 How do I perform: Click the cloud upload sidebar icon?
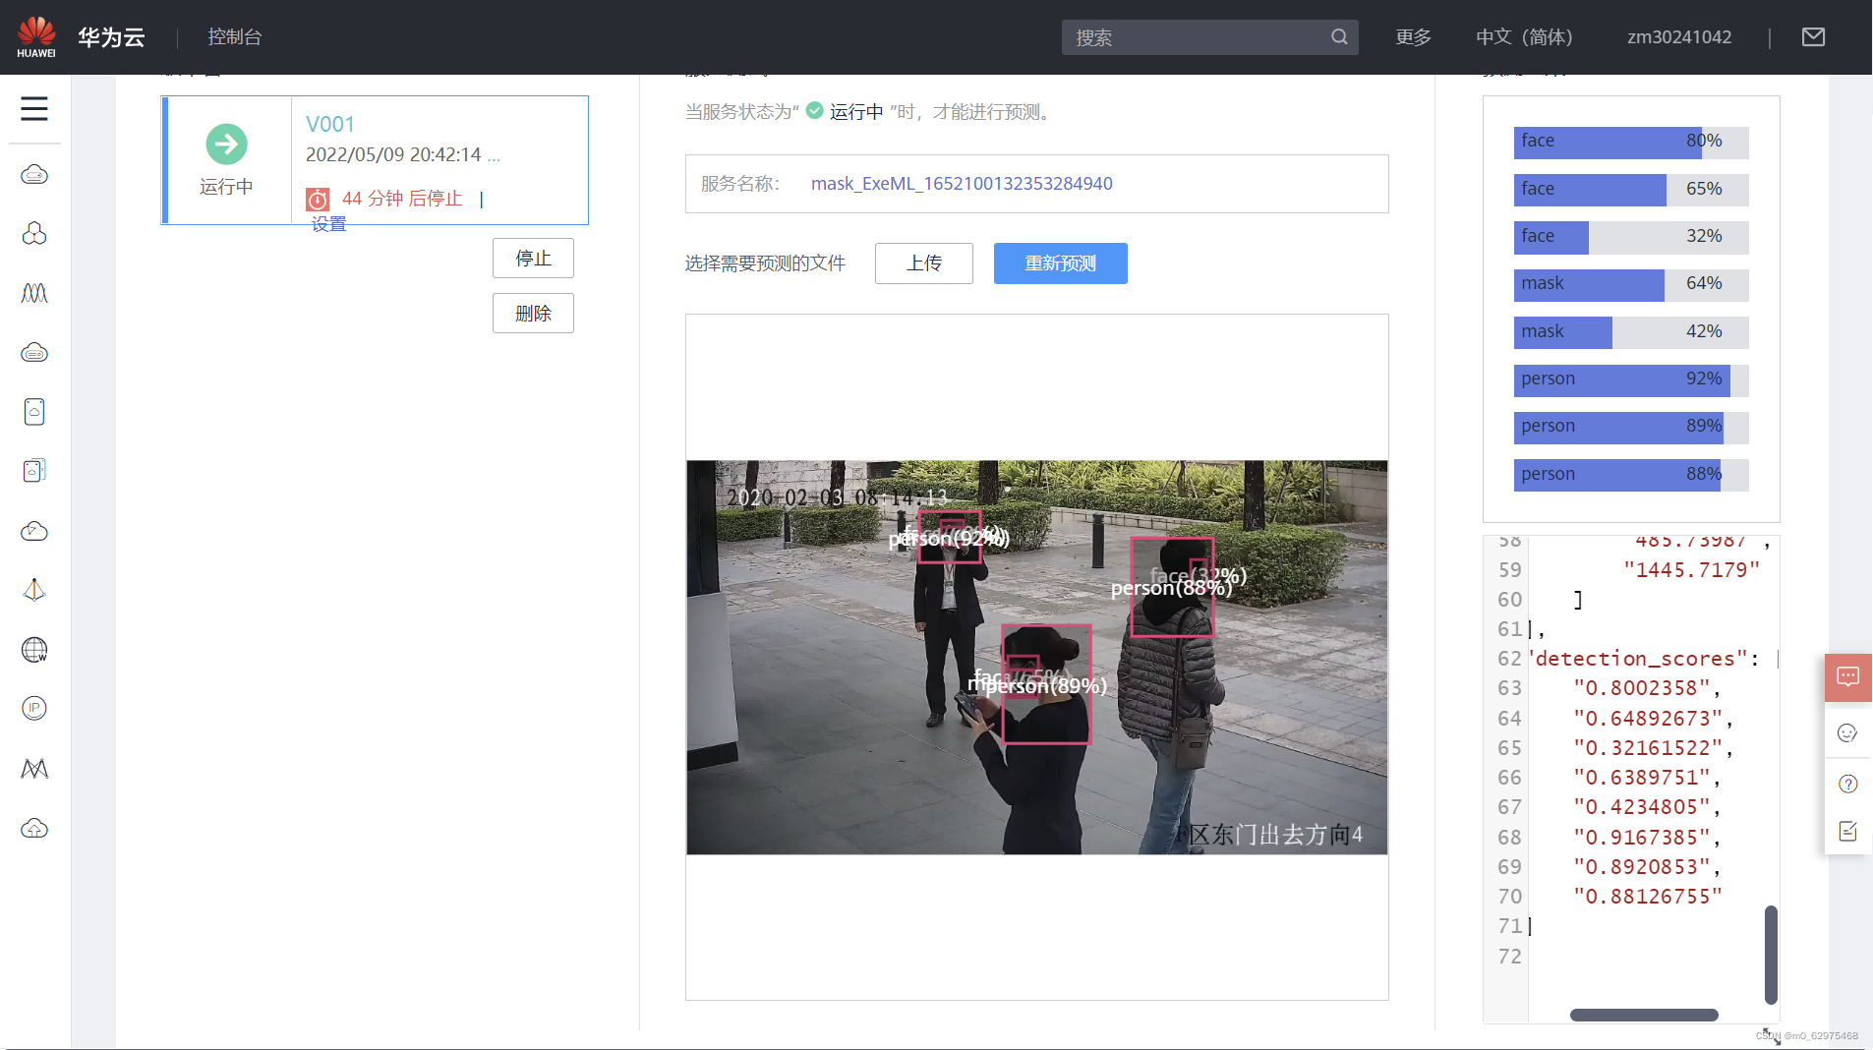pyautogui.click(x=34, y=829)
